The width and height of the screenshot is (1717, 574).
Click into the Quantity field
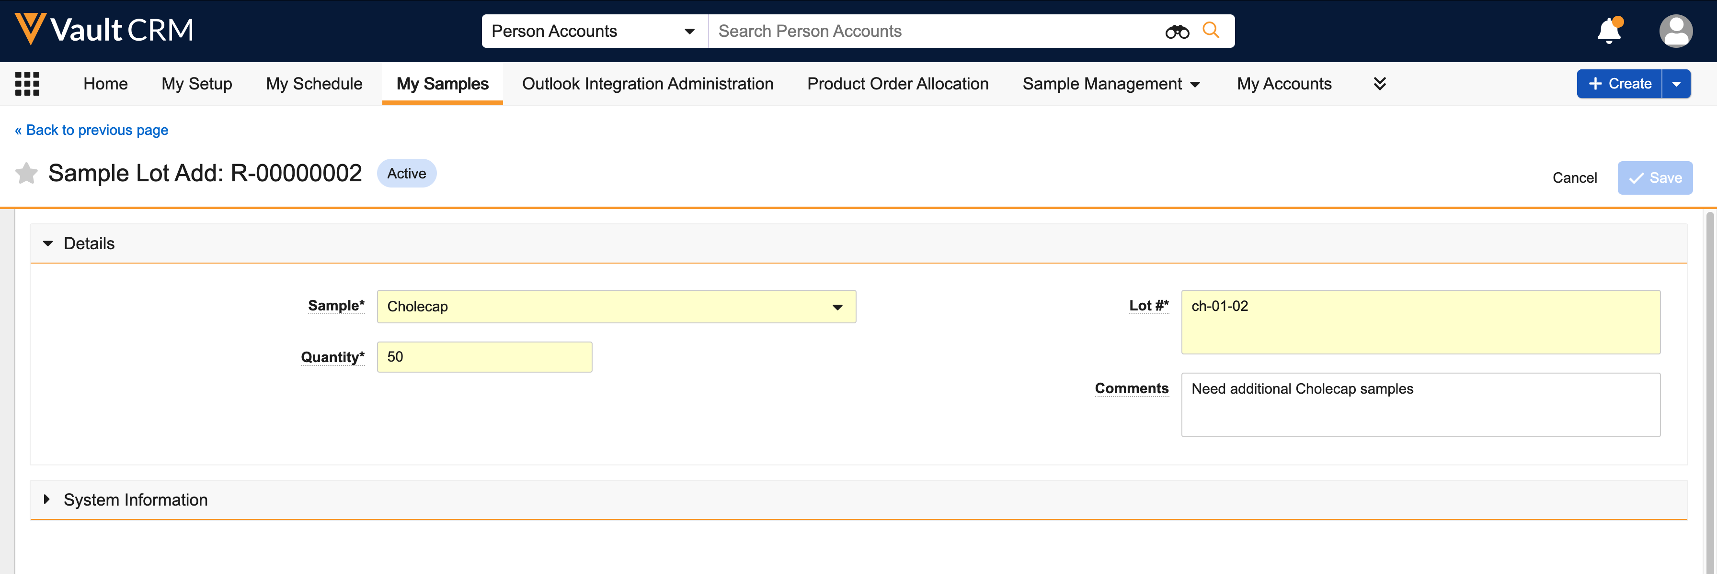tap(484, 357)
